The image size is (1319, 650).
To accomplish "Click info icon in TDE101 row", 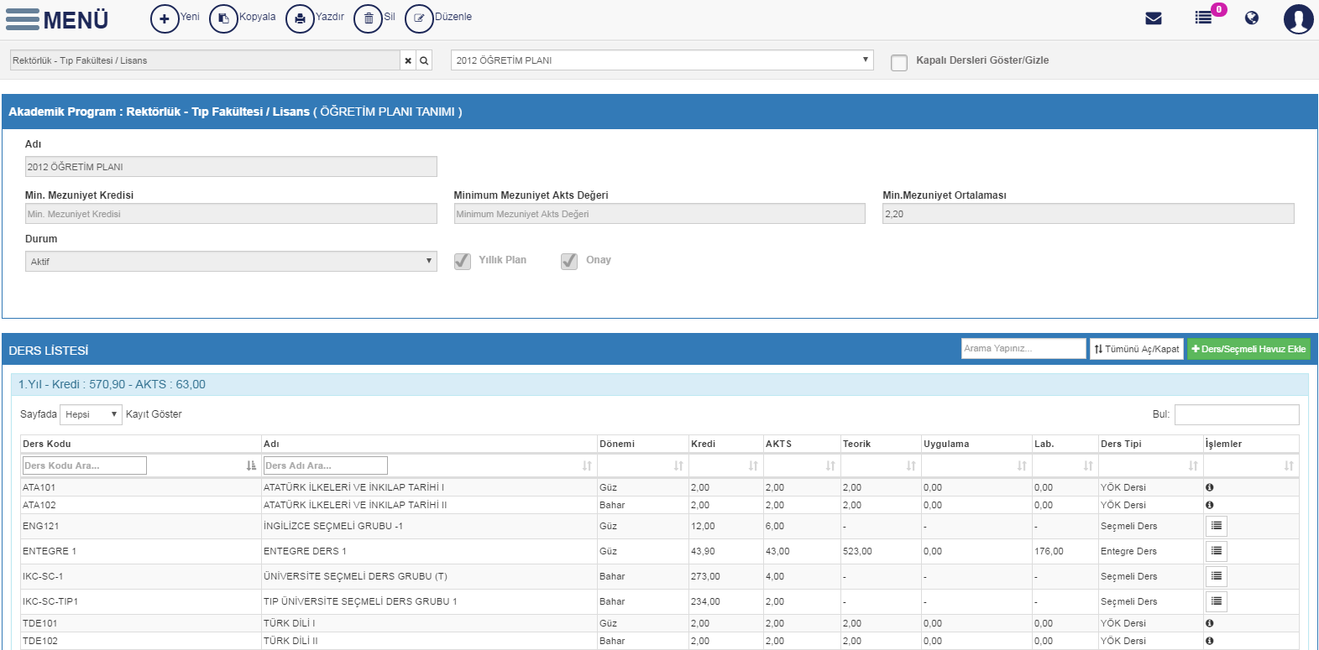I will coord(1209,623).
